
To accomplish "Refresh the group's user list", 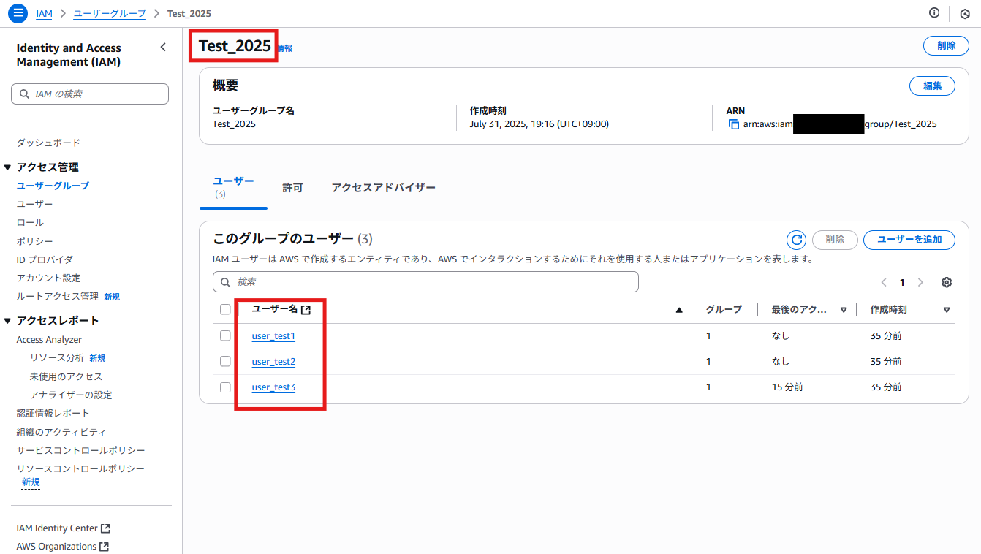I will (x=796, y=240).
